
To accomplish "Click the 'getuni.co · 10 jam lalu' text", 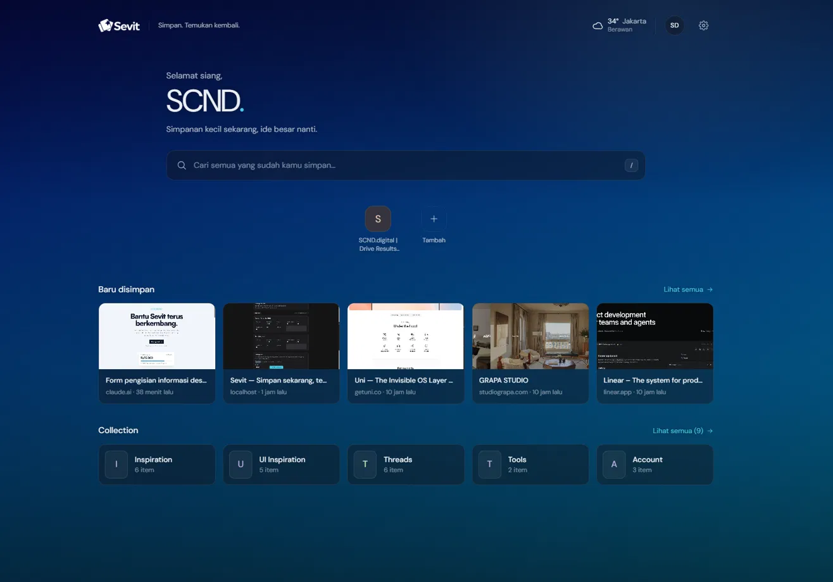I will (385, 392).
